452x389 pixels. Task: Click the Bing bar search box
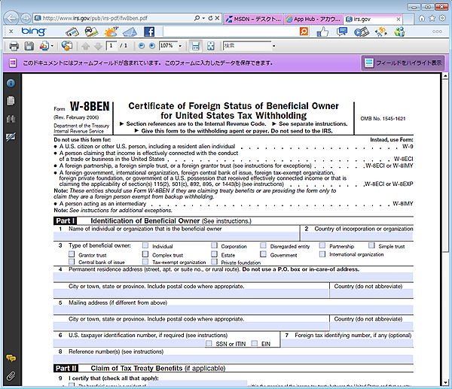pos(231,31)
